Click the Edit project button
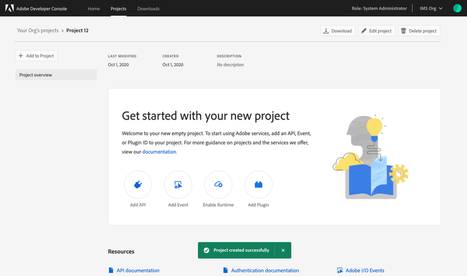The height and width of the screenshot is (276, 467). pos(376,31)
